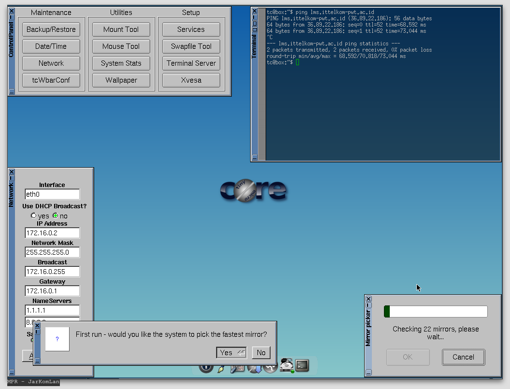Click the mirror checking progress bar
This screenshot has width=510, height=389.
(436, 312)
